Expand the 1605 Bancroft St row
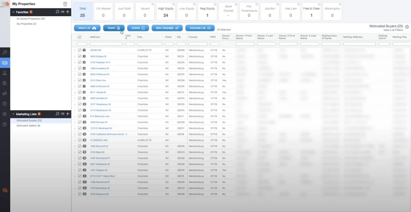 [75, 146]
